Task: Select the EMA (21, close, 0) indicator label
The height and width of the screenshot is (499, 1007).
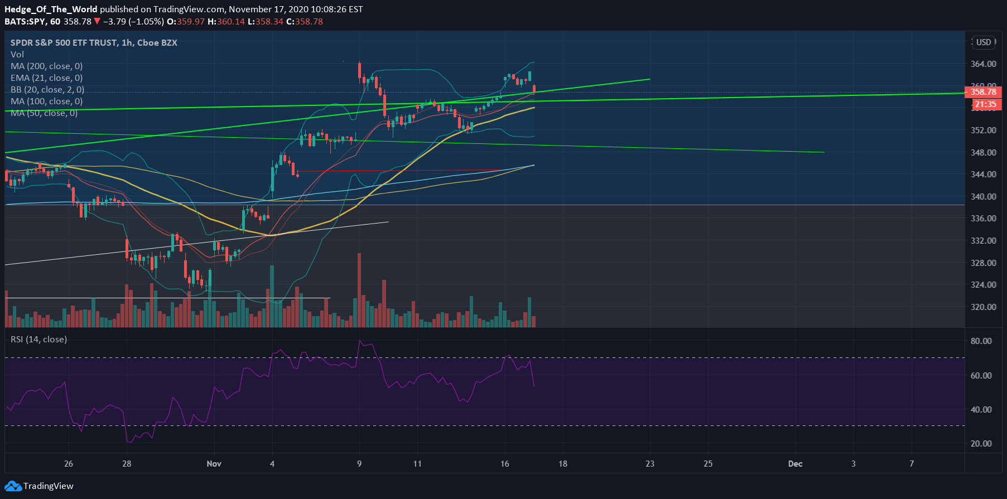Action: [x=47, y=78]
